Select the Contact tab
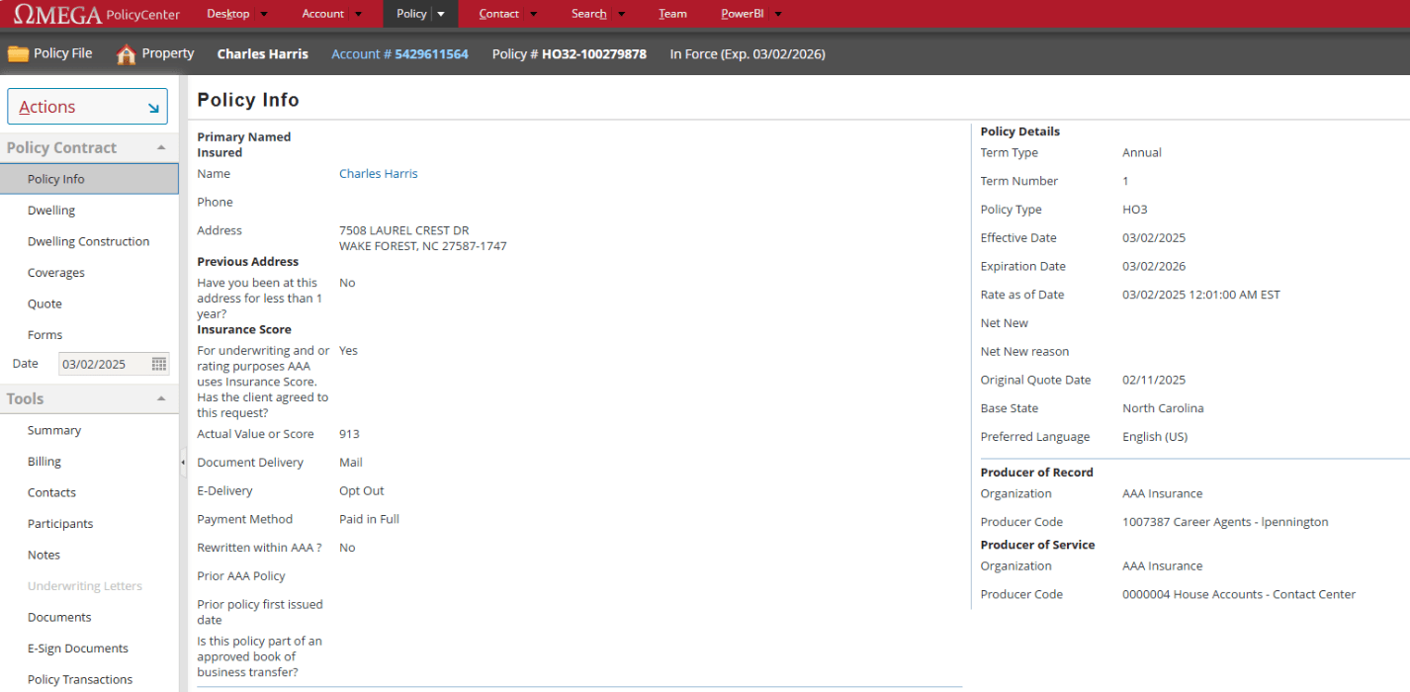 [x=499, y=14]
